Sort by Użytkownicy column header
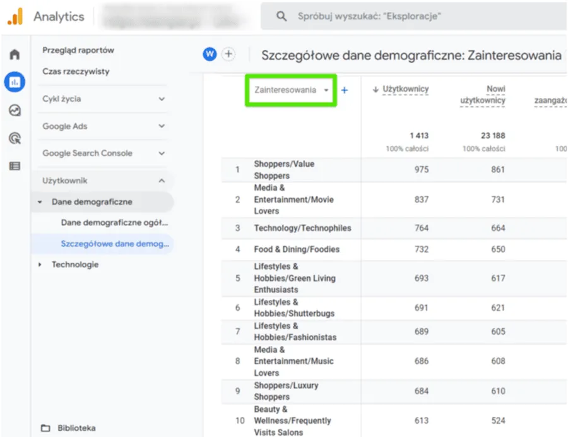The height and width of the screenshot is (437, 568). [x=405, y=90]
